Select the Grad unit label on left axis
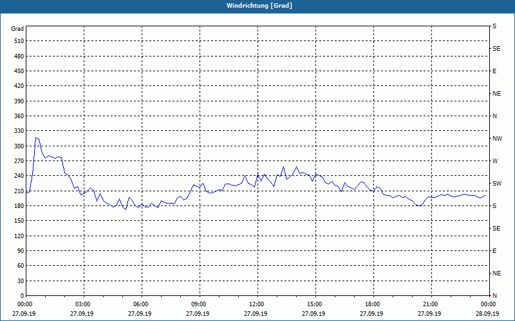 click(x=17, y=29)
